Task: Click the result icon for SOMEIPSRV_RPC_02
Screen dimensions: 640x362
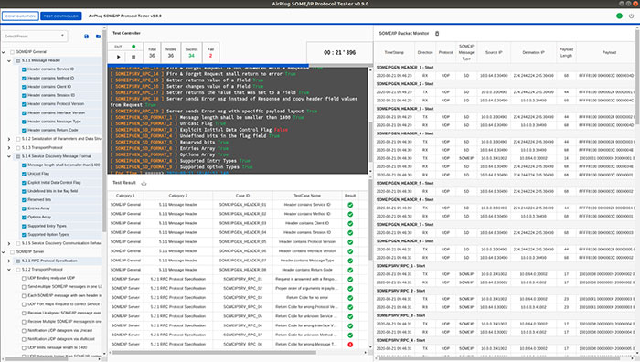Action: (350, 289)
